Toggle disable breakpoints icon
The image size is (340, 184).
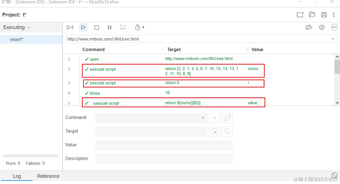[308, 27]
